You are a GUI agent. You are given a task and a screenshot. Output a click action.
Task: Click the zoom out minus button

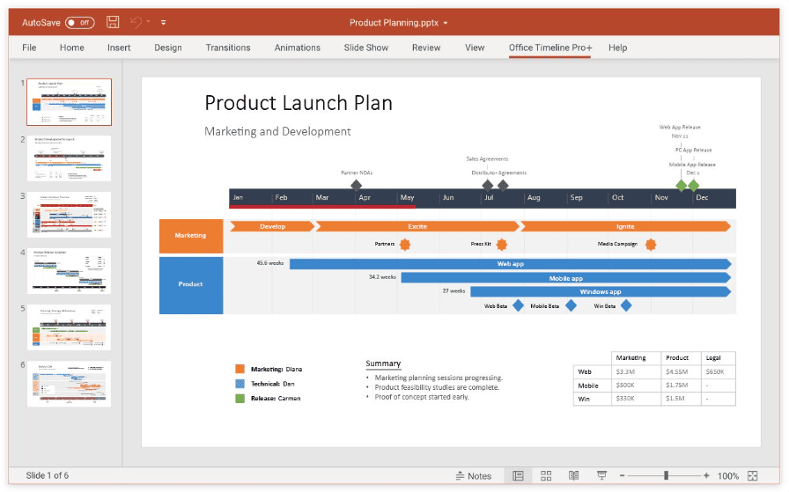pyautogui.click(x=622, y=475)
